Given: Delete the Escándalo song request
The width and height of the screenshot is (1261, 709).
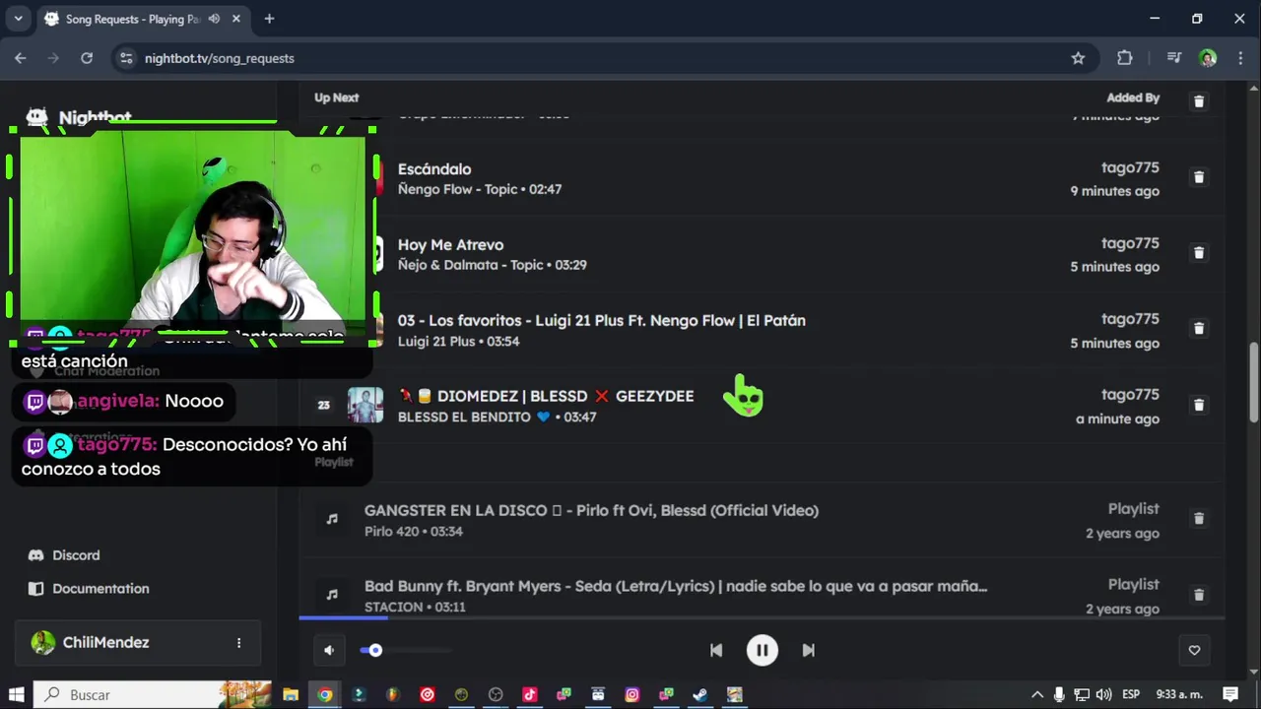Looking at the screenshot, I should click(1198, 177).
